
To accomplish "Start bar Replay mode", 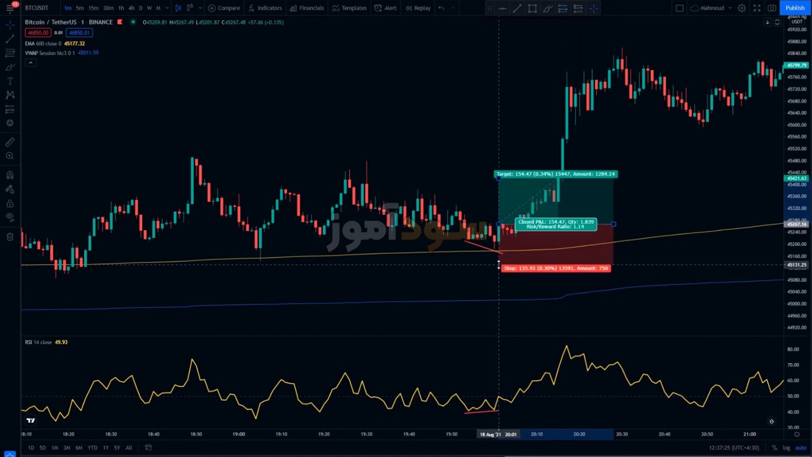I will pos(418,8).
